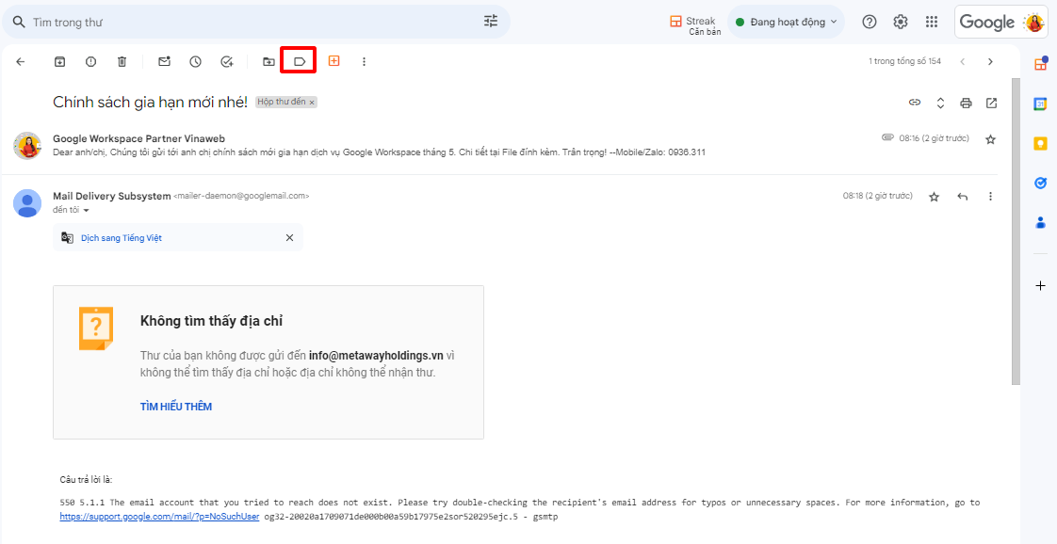1057x544 pixels.
Task: Star the Mail Delivery Subsystem message
Action: pos(934,196)
